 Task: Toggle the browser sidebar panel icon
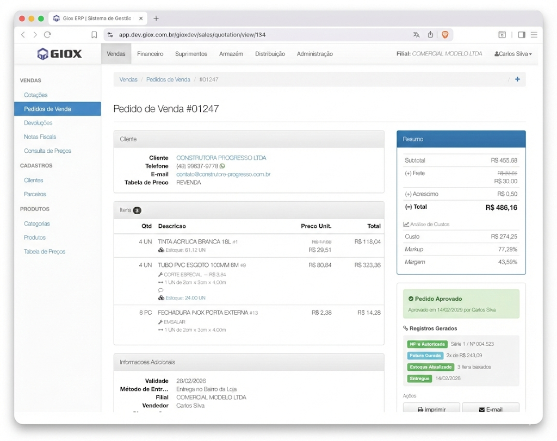521,35
